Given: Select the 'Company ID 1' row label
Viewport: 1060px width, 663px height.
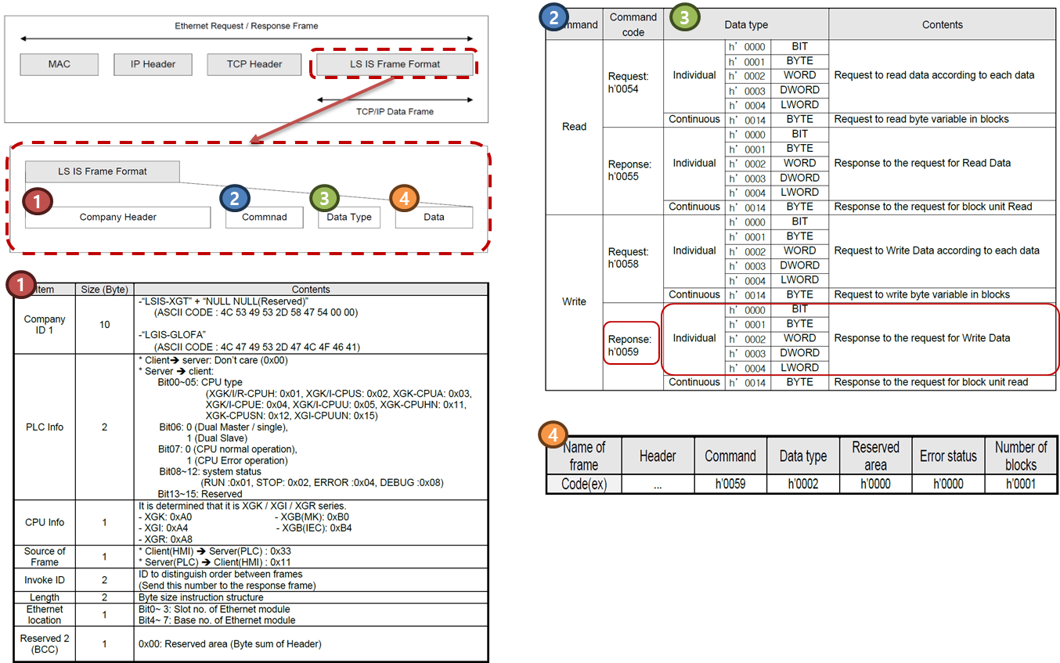Looking at the screenshot, I should pyautogui.click(x=45, y=325).
